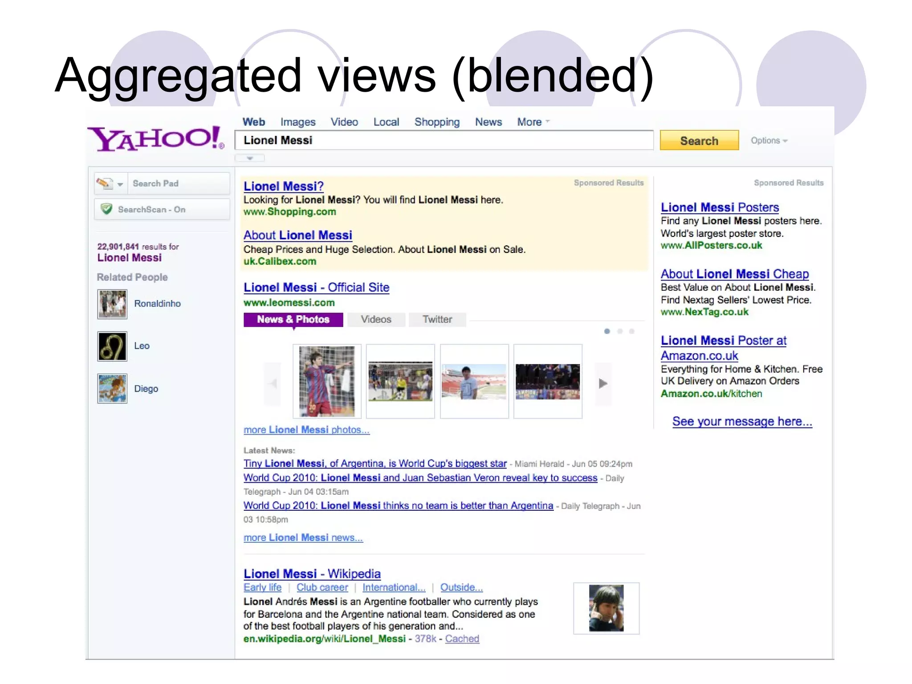Image resolution: width=912 pixels, height=684 pixels.
Task: View goal-mouth match photo thumbnail
Action: pos(400,381)
